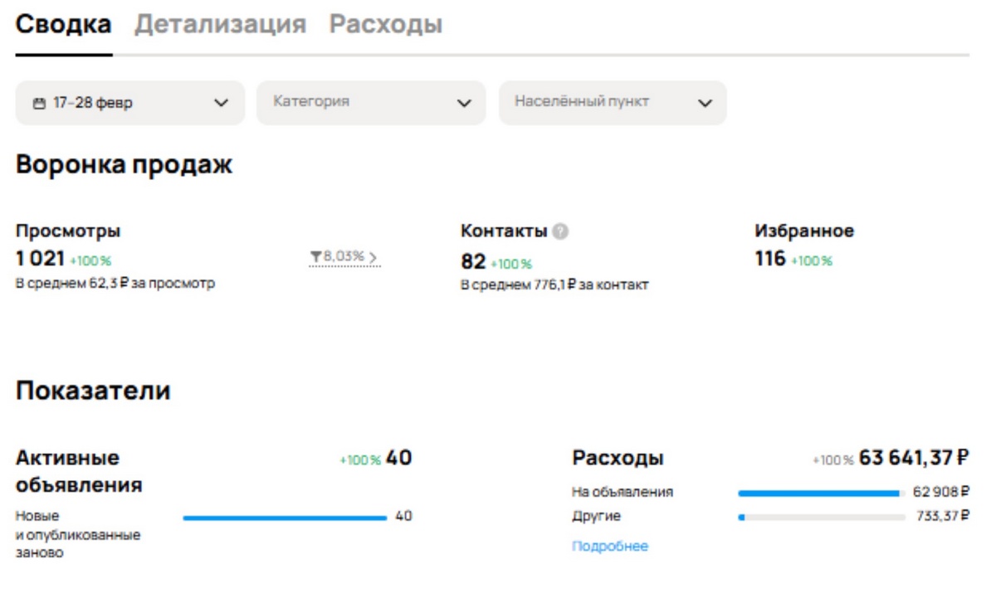Click the chevron in the Населённый пункт filter
Image resolution: width=996 pixels, height=593 pixels.
coord(705,104)
